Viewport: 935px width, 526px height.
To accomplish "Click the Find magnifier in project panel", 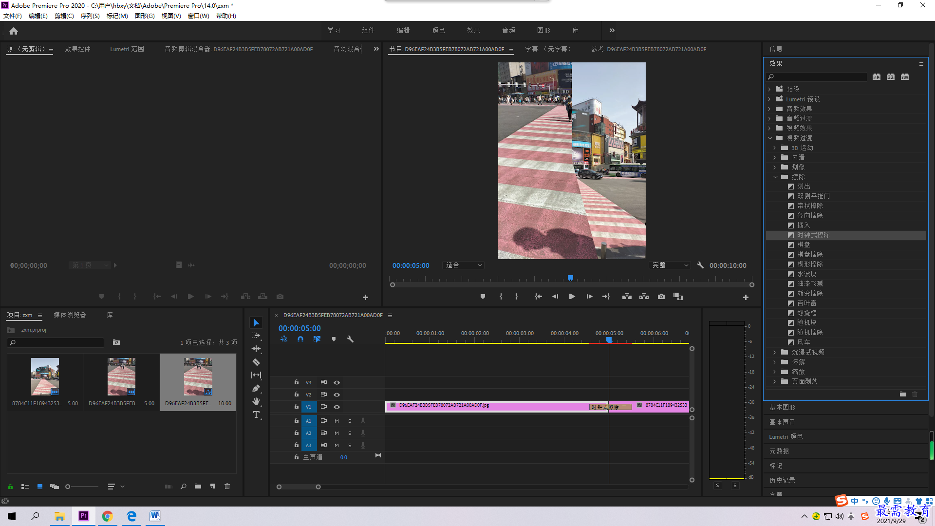I will pos(183,487).
